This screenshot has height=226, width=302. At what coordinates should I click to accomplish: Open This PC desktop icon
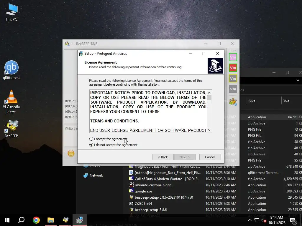pyautogui.click(x=11, y=12)
